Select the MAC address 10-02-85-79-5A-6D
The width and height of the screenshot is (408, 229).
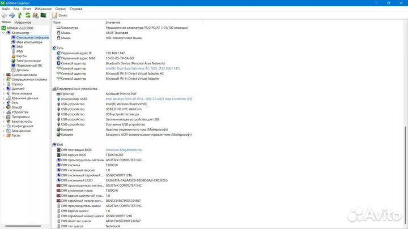[120, 58]
